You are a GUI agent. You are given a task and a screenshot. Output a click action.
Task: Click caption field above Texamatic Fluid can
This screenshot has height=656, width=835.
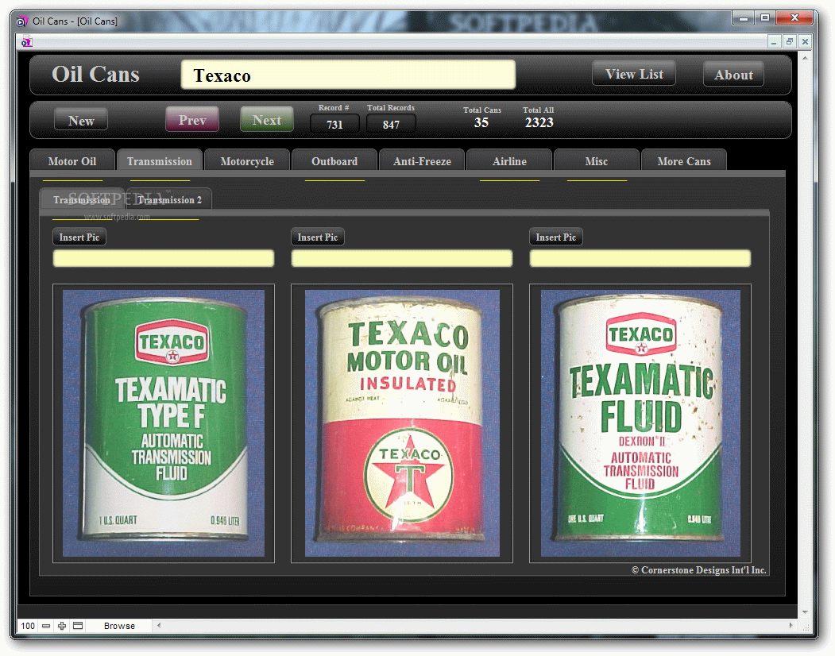(640, 258)
